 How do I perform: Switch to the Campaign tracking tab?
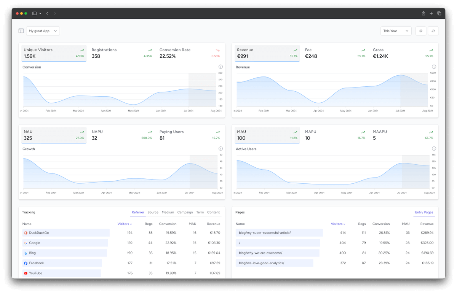185,212
